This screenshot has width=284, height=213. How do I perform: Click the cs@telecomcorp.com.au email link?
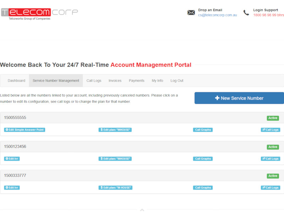click(217, 15)
